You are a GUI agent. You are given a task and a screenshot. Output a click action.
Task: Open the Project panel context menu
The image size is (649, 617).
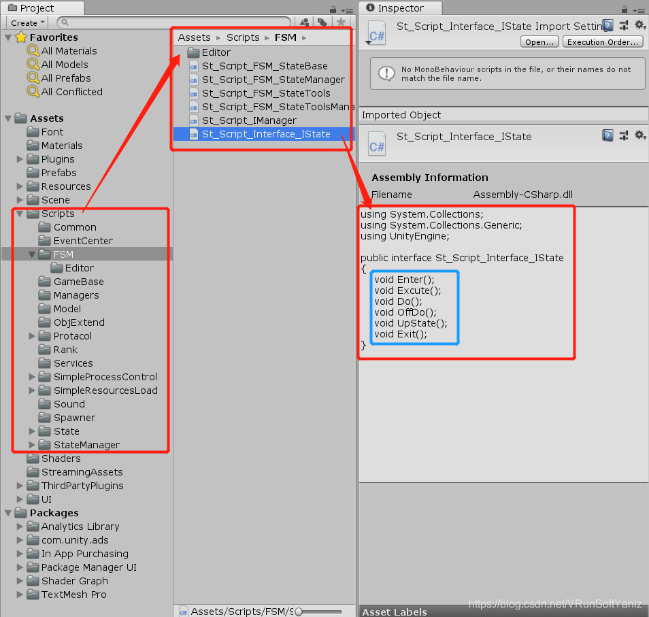point(347,10)
